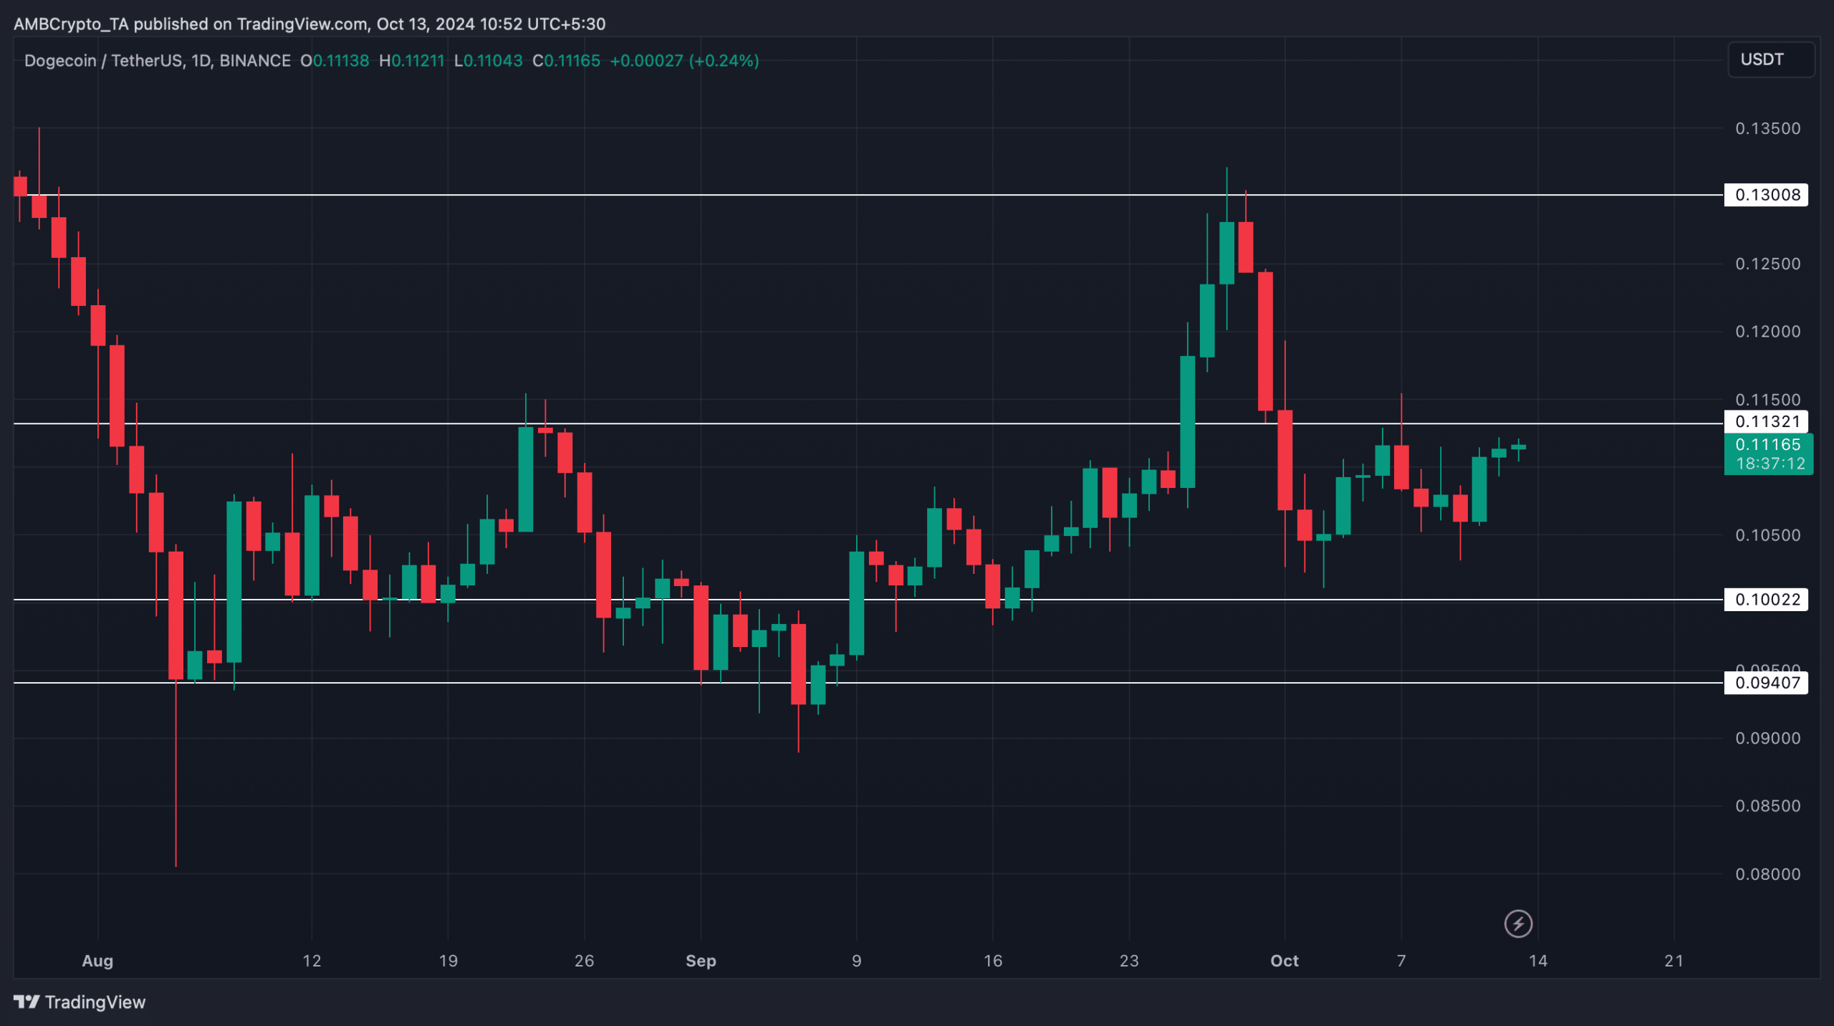Image resolution: width=1834 pixels, height=1026 pixels.
Task: Click the change value +0.00027 (+0.24%)
Action: tap(684, 61)
